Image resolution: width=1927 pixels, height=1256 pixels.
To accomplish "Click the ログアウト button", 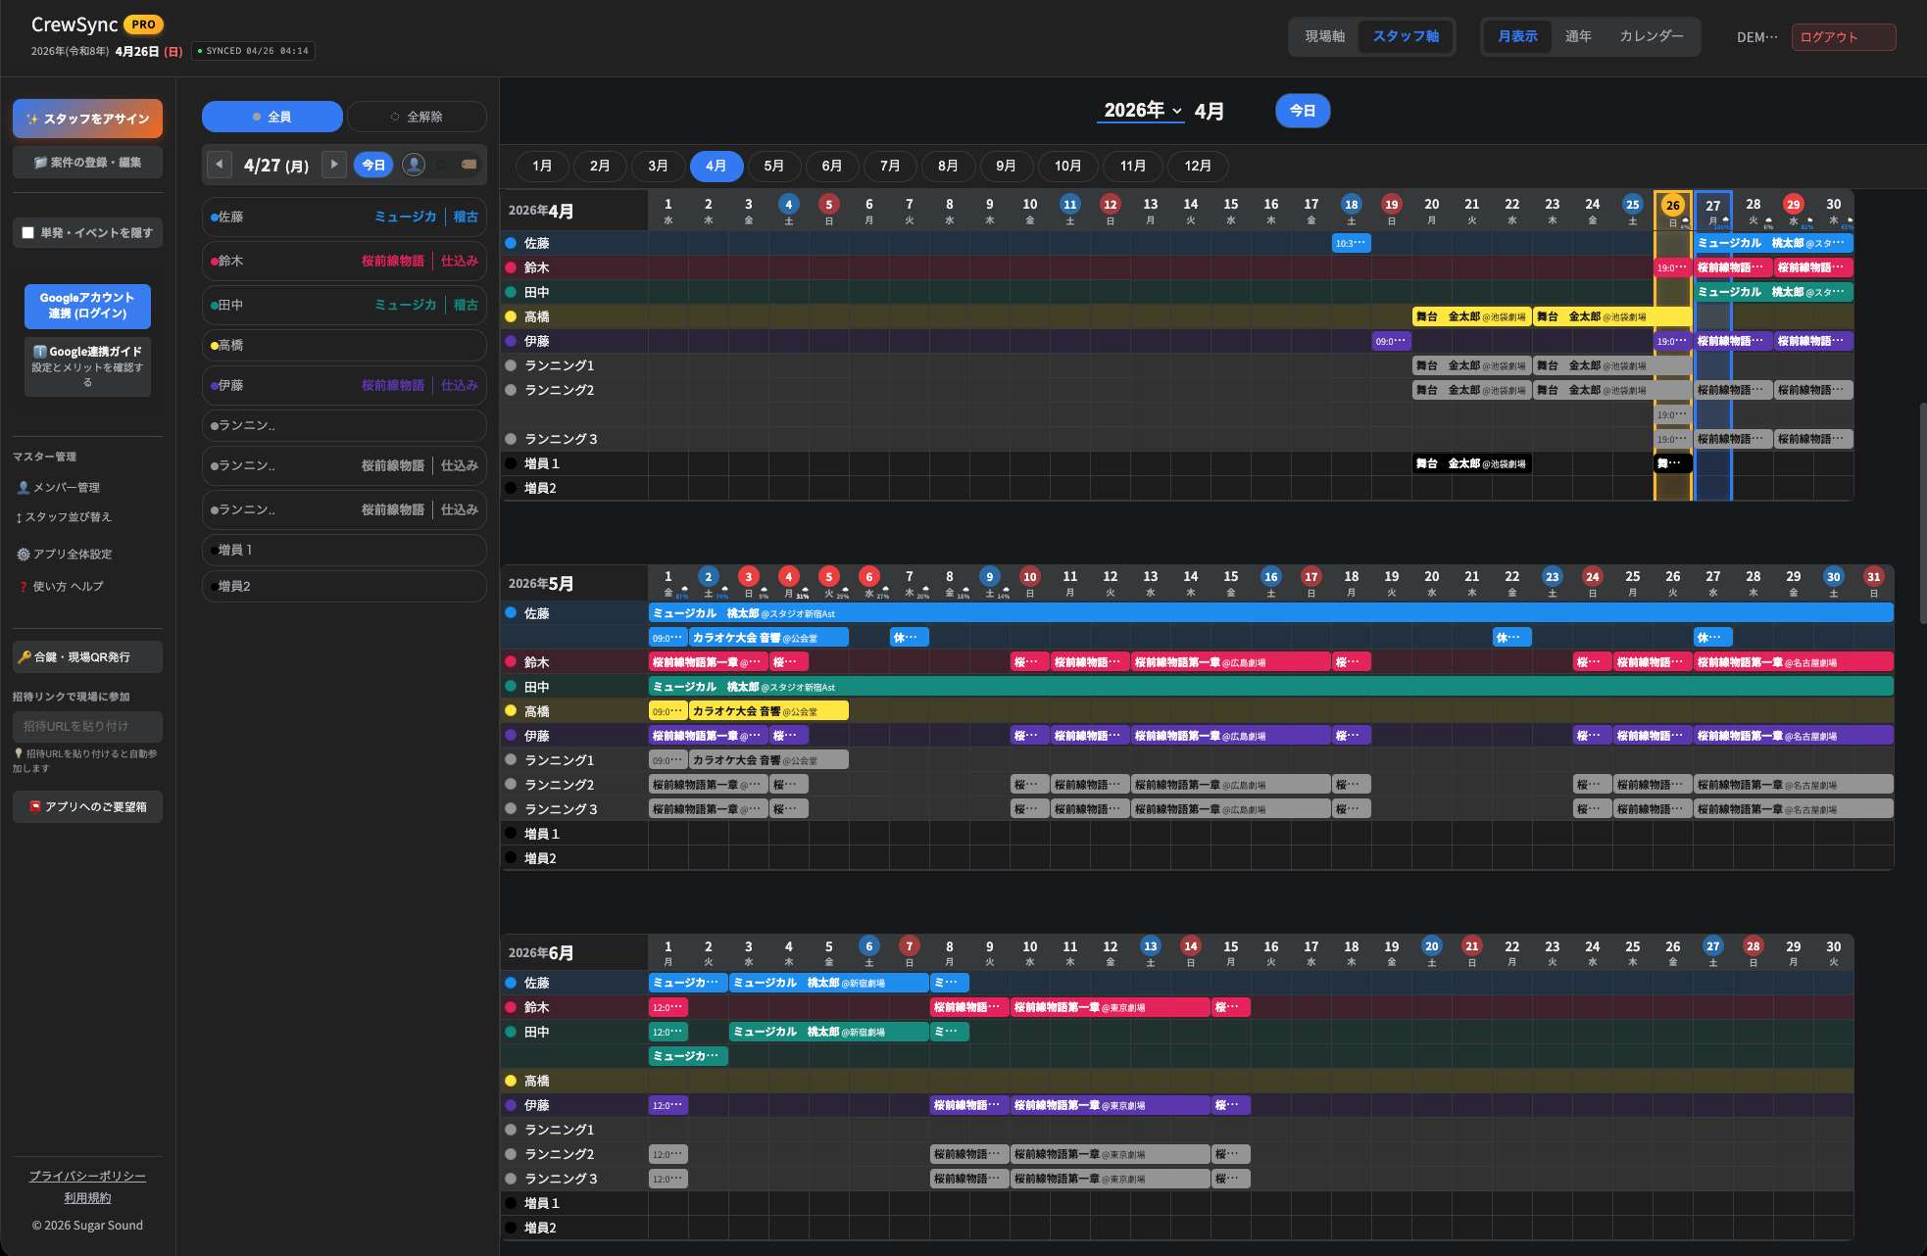I will [1844, 37].
